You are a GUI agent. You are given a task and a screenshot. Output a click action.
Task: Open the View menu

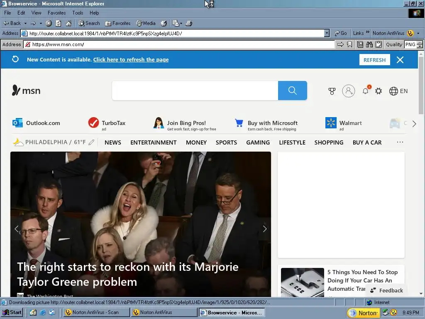(x=37, y=13)
